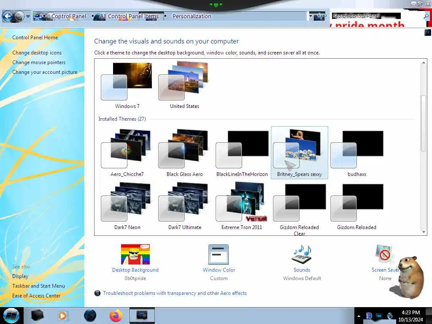The width and height of the screenshot is (432, 324).
Task: Click the network tray icon
Action: (x=379, y=316)
